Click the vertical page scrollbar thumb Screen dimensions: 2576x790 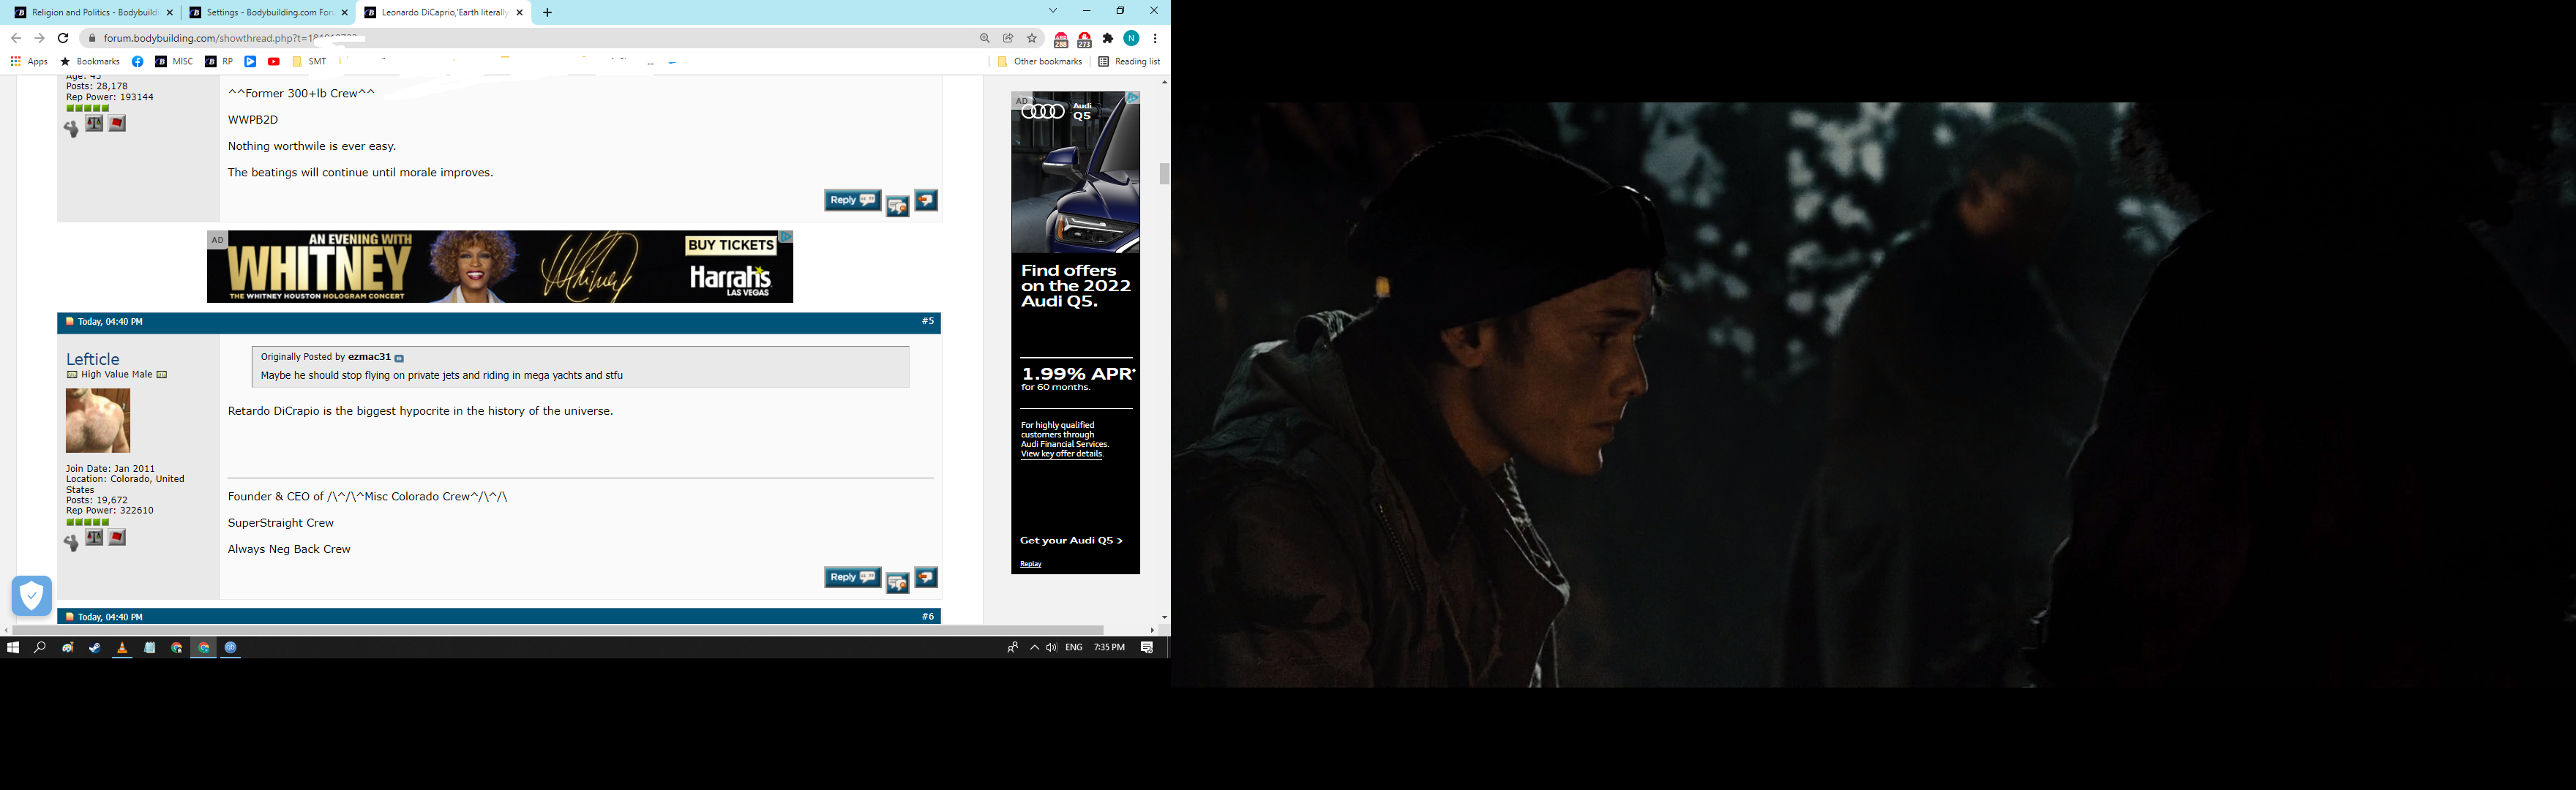pyautogui.click(x=1164, y=173)
